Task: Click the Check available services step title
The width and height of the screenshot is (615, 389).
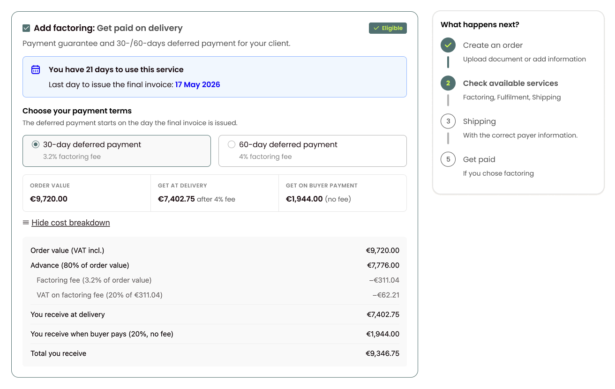Action: coord(510,83)
